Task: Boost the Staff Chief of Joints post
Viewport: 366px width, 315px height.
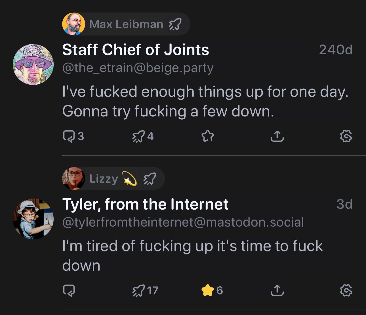Action: (138, 136)
